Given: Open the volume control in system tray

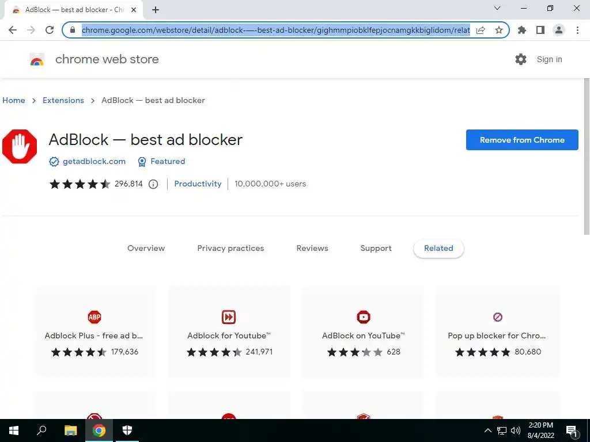Looking at the screenshot, I should click(x=516, y=430).
